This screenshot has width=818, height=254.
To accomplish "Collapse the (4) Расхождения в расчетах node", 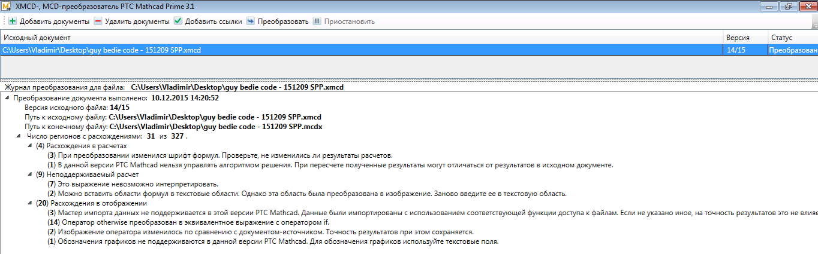I will click(x=30, y=146).
